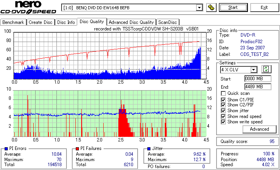Image resolution: width=280 pixels, height=170 pixels.
Task: Click the red PI Failures legend square
Action: (x=77, y=149)
